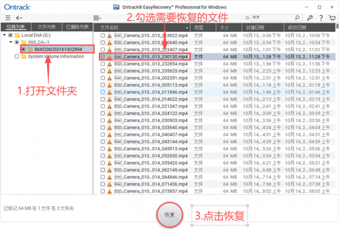Switch to the 已删除列表 tab

[77, 27]
